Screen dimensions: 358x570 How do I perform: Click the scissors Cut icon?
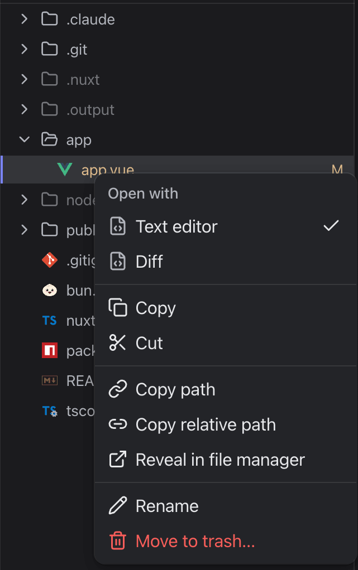(117, 342)
